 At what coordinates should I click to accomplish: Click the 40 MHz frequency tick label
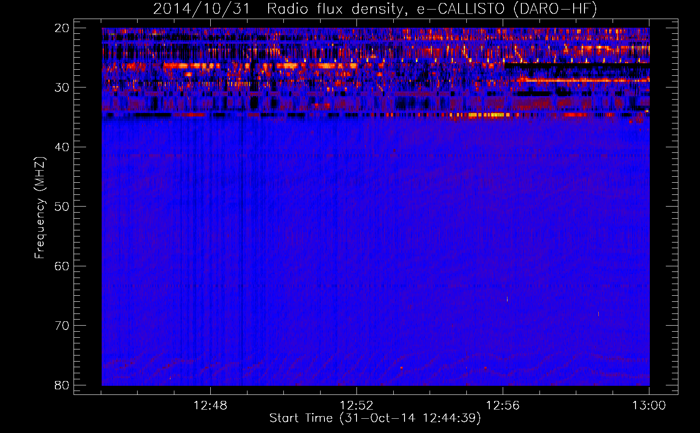(62, 147)
